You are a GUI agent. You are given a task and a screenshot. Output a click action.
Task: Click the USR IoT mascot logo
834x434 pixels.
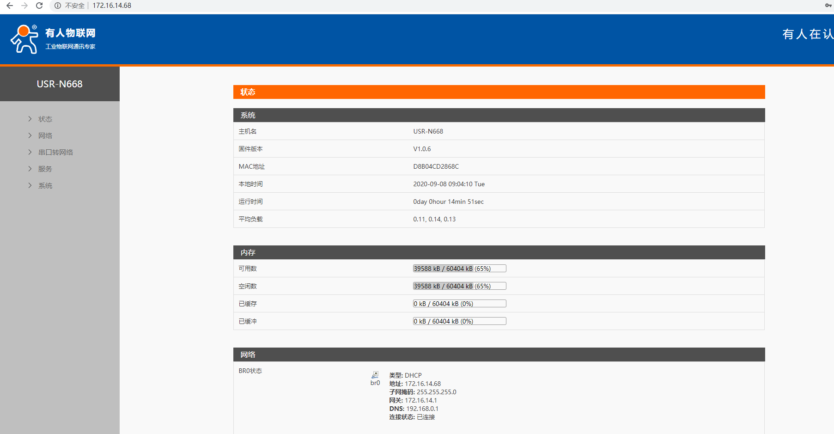tap(24, 39)
